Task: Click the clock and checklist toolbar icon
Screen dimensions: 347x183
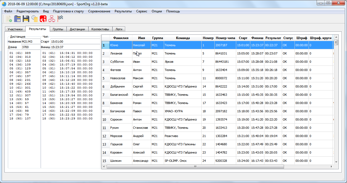Action: pos(35,19)
